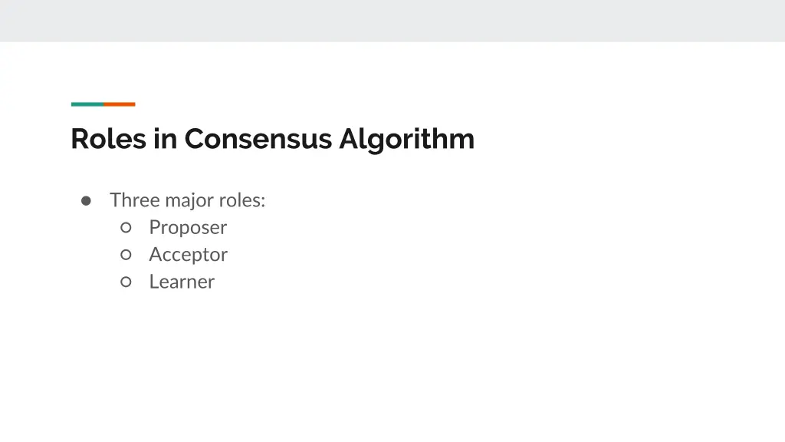Select the Learner list item text
The width and height of the screenshot is (785, 442).
click(182, 282)
